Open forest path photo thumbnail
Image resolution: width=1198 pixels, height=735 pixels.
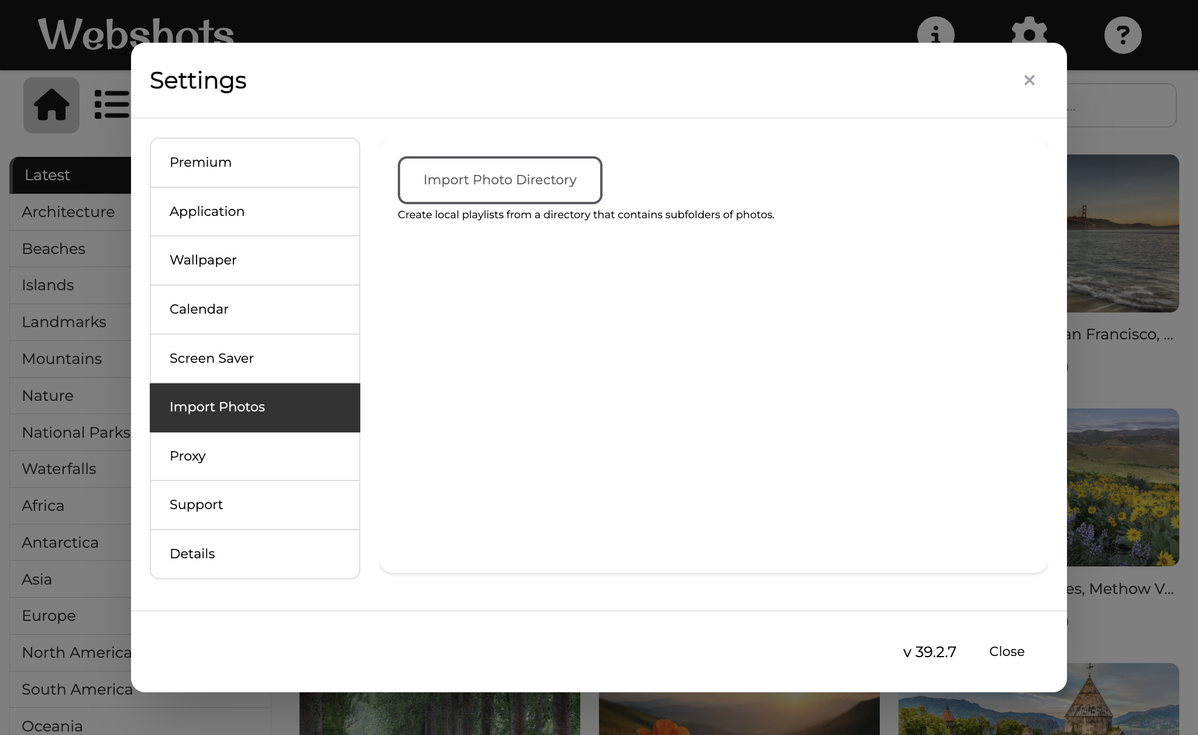point(440,713)
